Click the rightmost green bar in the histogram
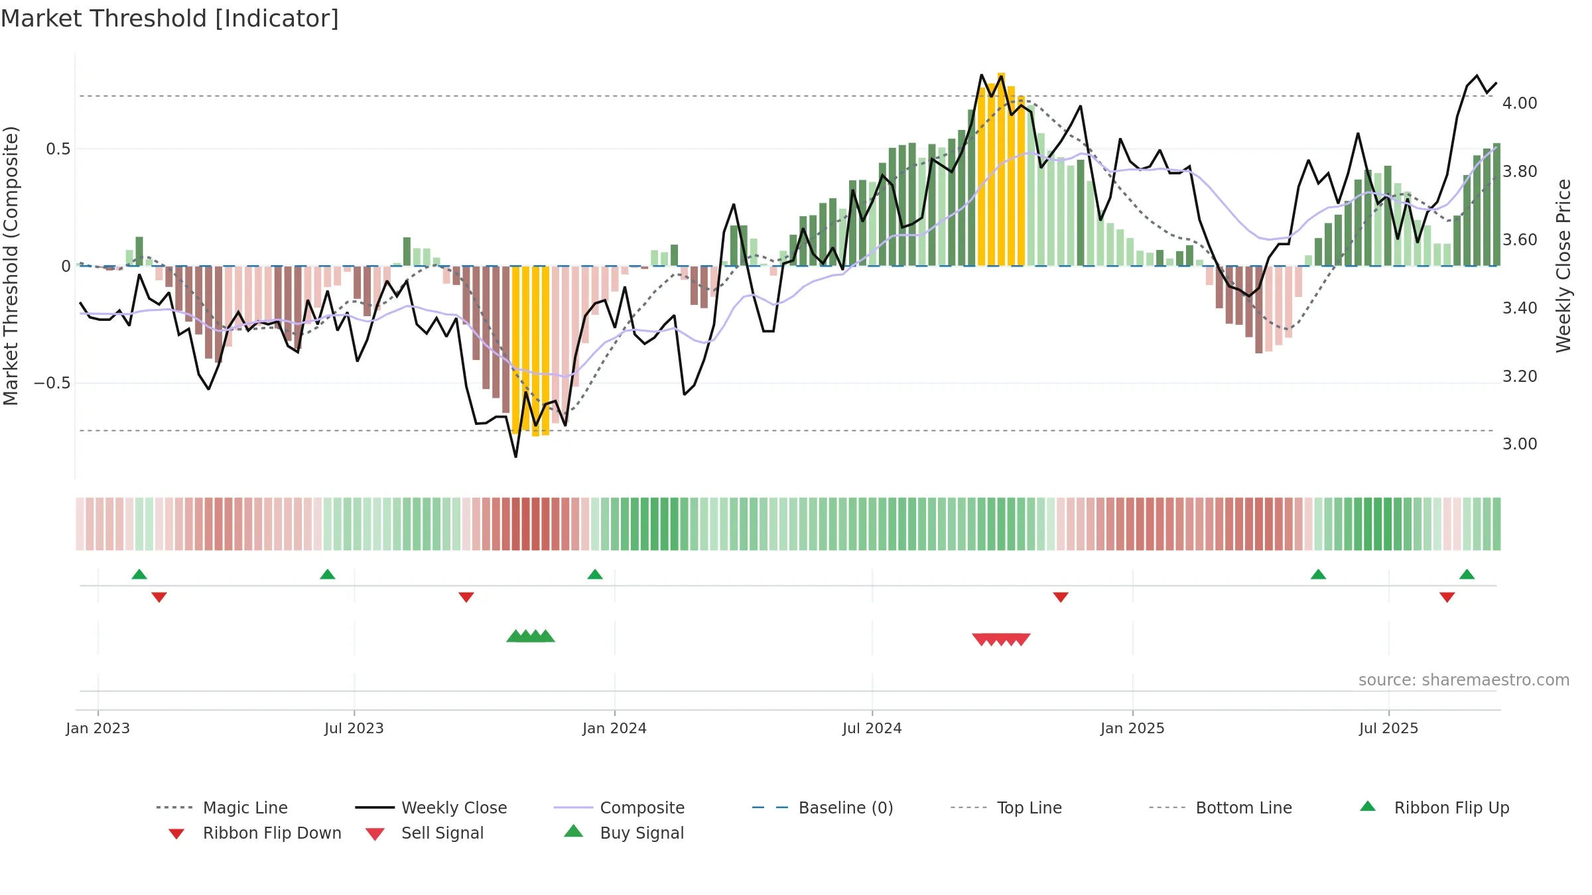 [1496, 204]
